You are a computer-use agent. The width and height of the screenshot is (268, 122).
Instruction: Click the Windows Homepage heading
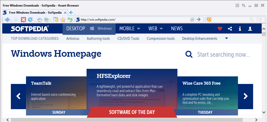click(56, 54)
